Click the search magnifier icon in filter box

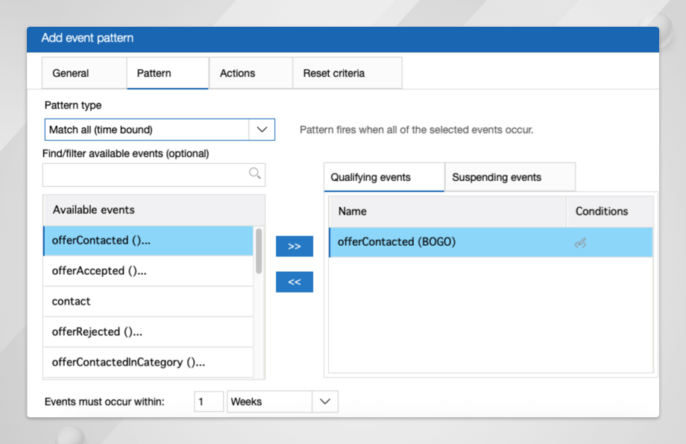[254, 174]
